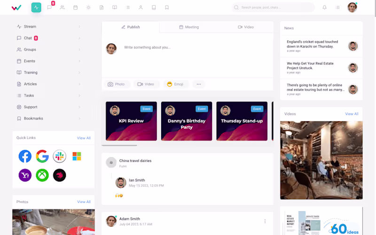Insert an Emoji into the post
Screen dimensions: 376x235
pos(175,84)
